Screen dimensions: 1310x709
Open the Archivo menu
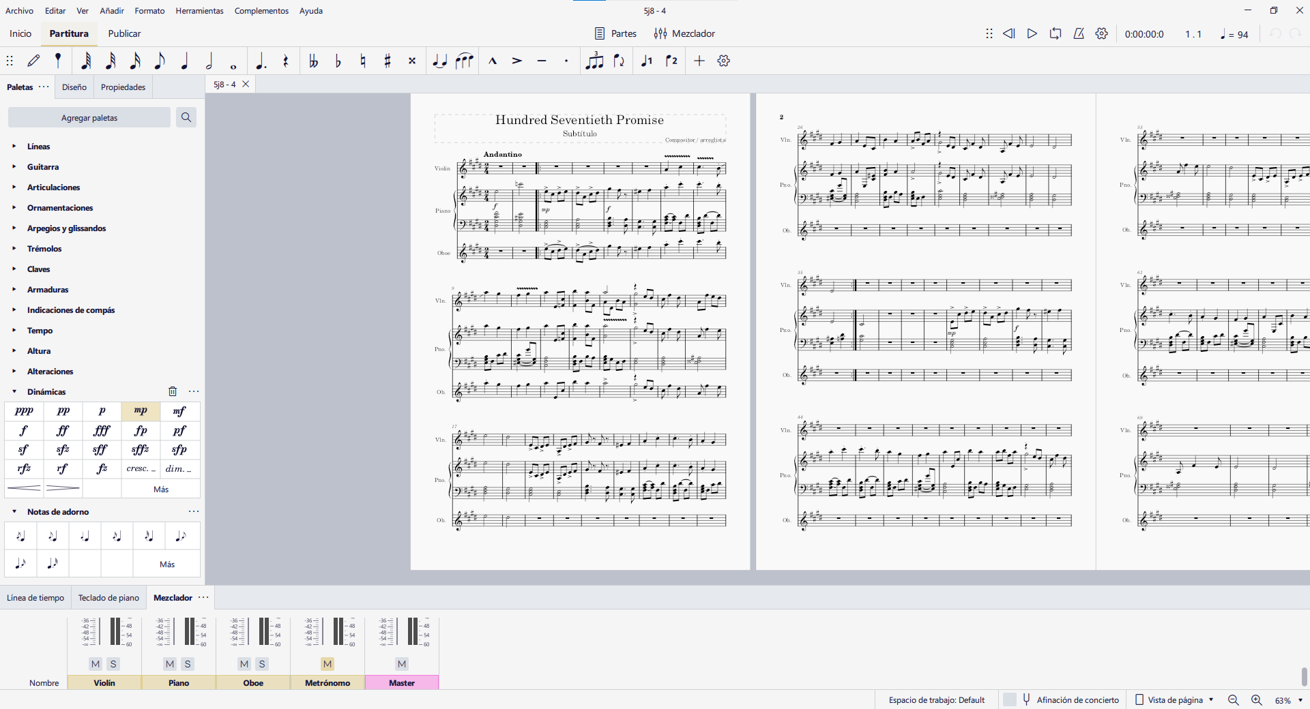point(19,11)
